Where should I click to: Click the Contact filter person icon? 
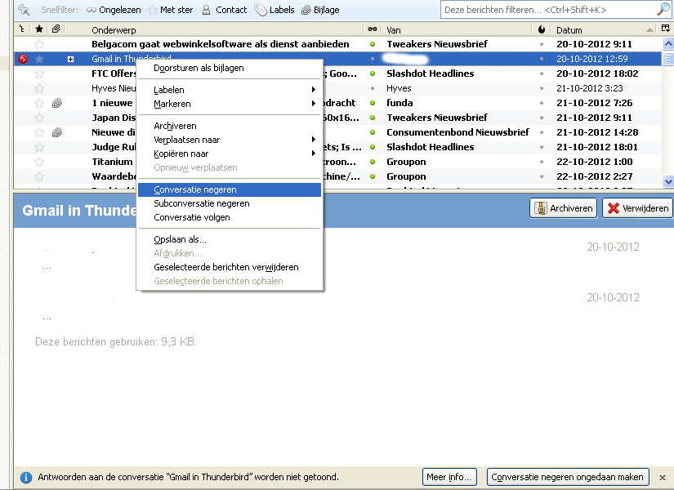[207, 10]
